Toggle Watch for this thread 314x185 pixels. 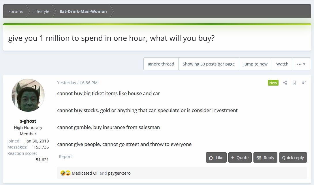click(x=282, y=64)
